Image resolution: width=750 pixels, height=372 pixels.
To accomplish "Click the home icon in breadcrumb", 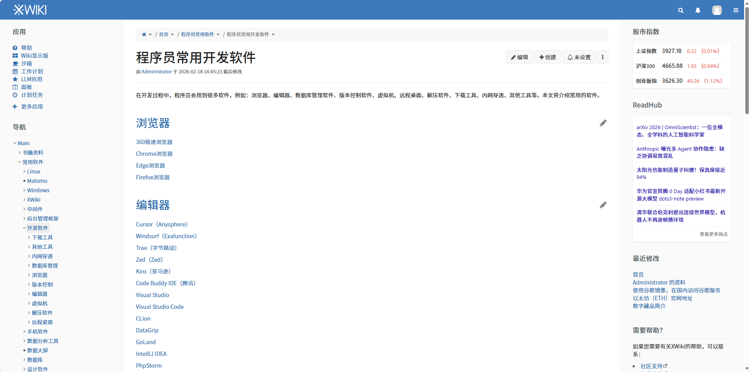I will [x=144, y=35].
